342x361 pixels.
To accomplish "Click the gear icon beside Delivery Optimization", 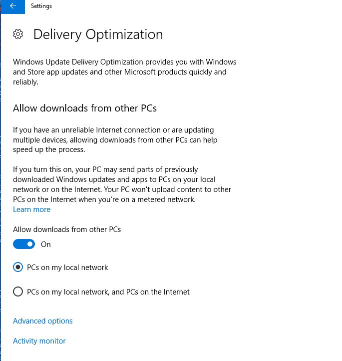I will [x=18, y=34].
